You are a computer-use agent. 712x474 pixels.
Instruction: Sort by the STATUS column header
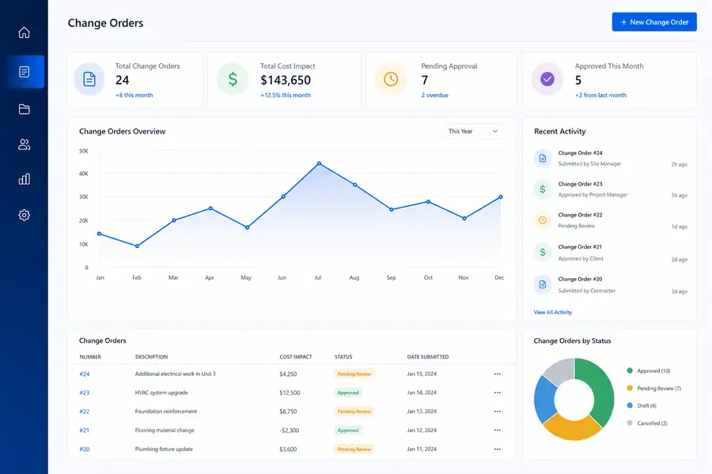pos(343,357)
